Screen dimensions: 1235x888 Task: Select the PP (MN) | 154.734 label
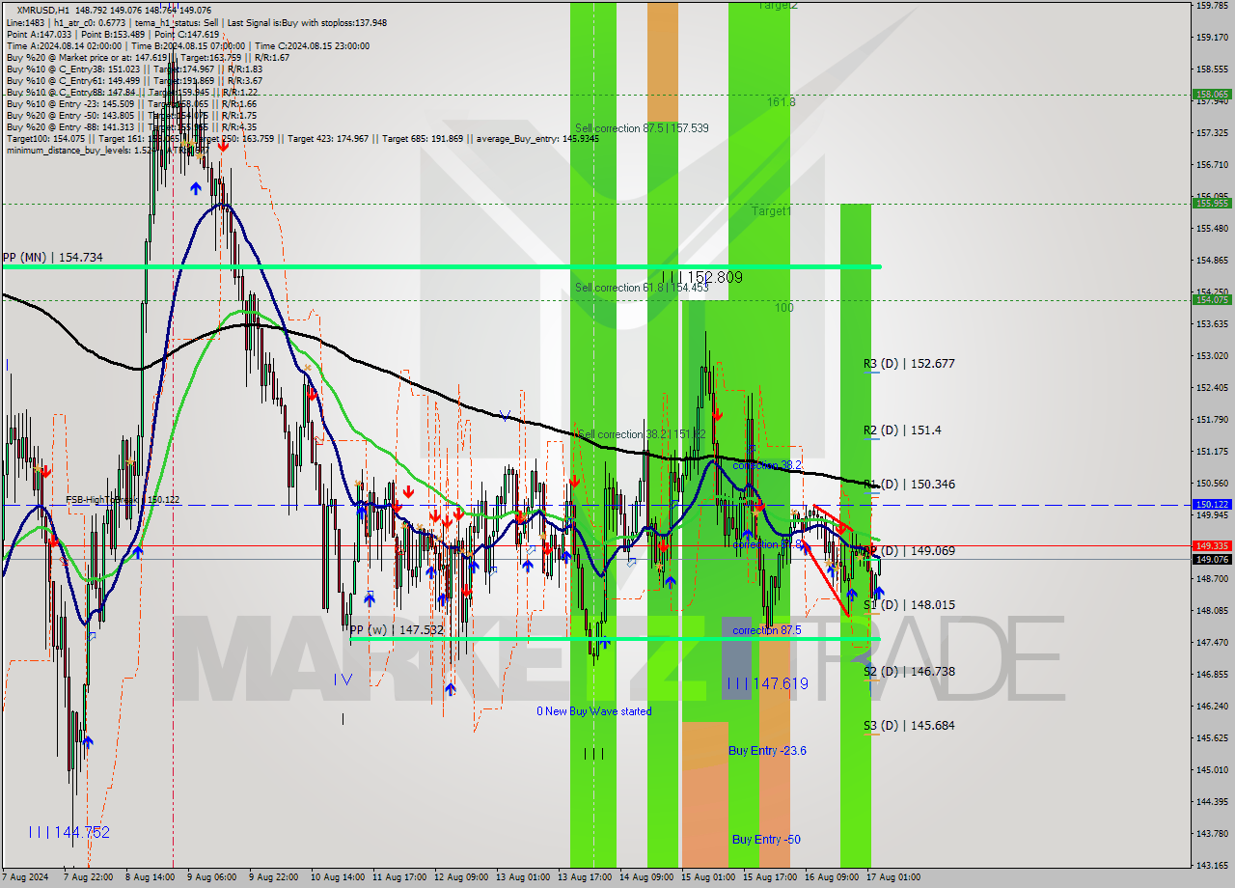(x=52, y=257)
